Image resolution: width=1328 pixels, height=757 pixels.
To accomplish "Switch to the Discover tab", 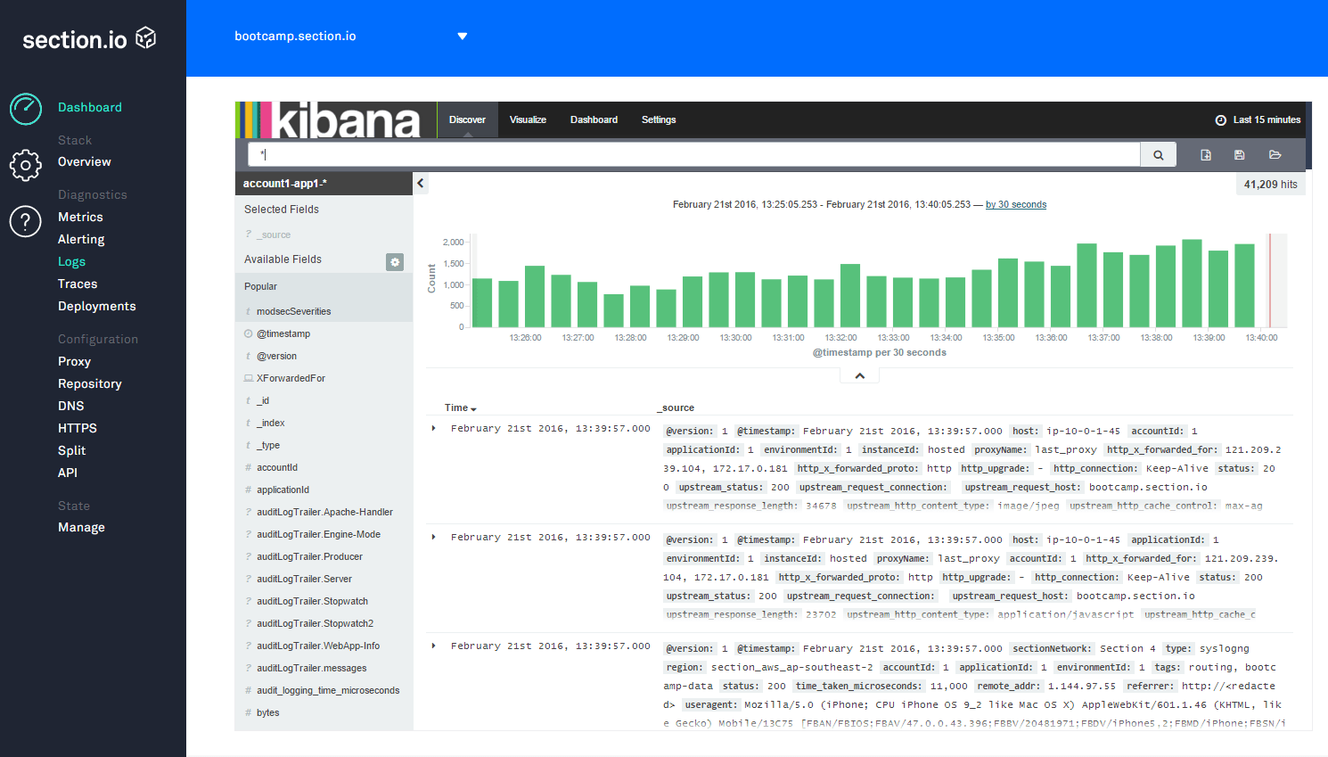I will 467,120.
